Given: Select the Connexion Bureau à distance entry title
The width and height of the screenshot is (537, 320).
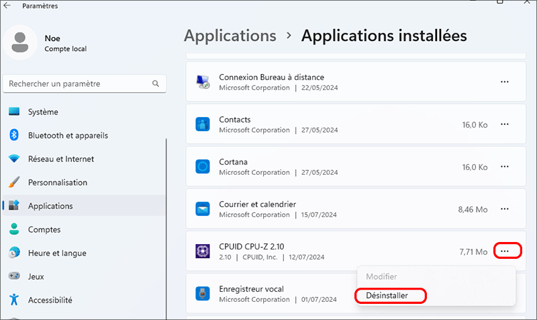Looking at the screenshot, I should click(x=272, y=77).
